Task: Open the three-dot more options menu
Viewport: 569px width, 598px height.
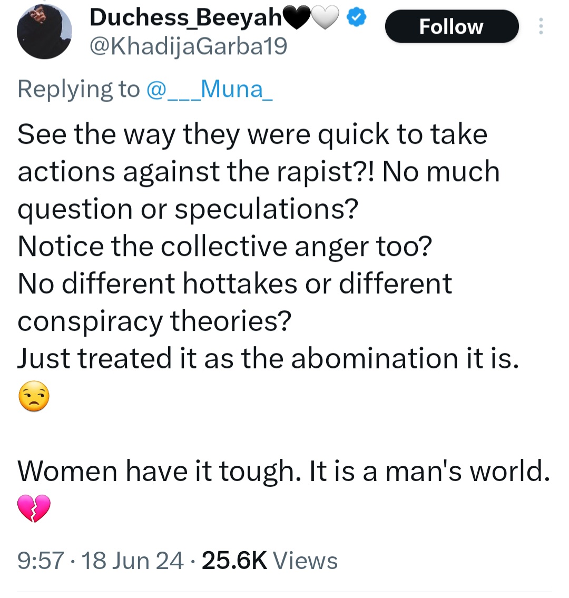Action: tap(541, 26)
